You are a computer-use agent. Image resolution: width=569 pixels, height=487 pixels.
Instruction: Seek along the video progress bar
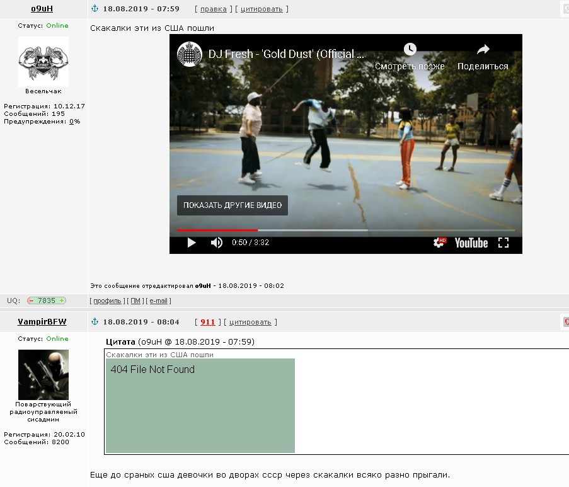pyautogui.click(x=345, y=230)
